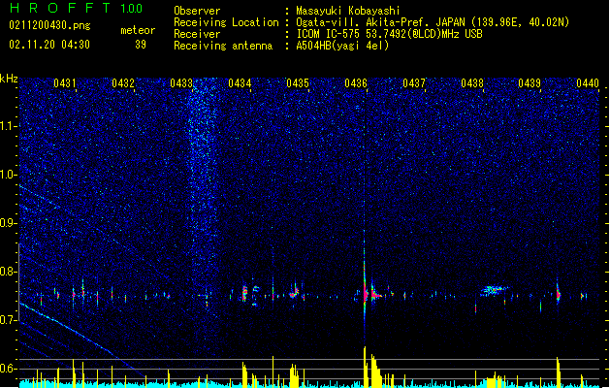Viewport: 610px width, 388px height.
Task: Click the 0439 time marker
Action: pyautogui.click(x=530, y=83)
